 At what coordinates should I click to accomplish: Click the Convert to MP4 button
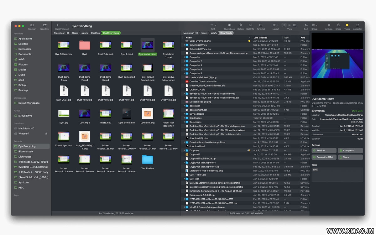point(324,157)
